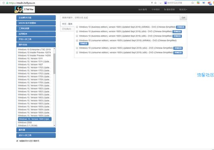Open the 最新更新 RSS feed link
The image size is (214, 150).
tap(170, 9)
